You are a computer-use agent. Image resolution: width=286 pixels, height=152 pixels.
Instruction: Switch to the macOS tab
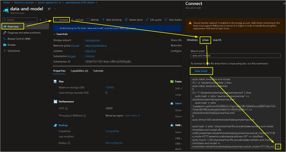point(217,40)
